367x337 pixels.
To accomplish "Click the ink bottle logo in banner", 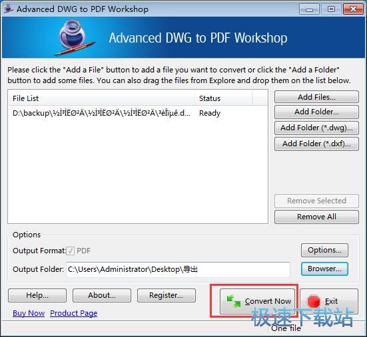I will click(x=75, y=37).
